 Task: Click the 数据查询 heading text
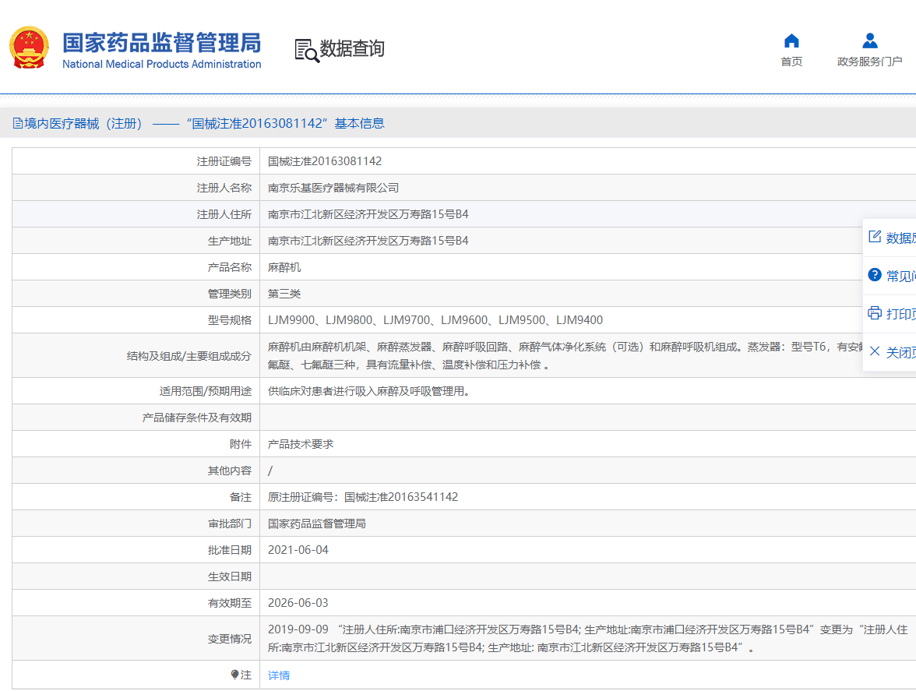(x=352, y=48)
